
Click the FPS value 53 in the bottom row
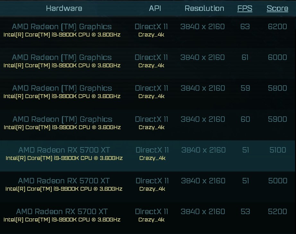tap(245, 212)
